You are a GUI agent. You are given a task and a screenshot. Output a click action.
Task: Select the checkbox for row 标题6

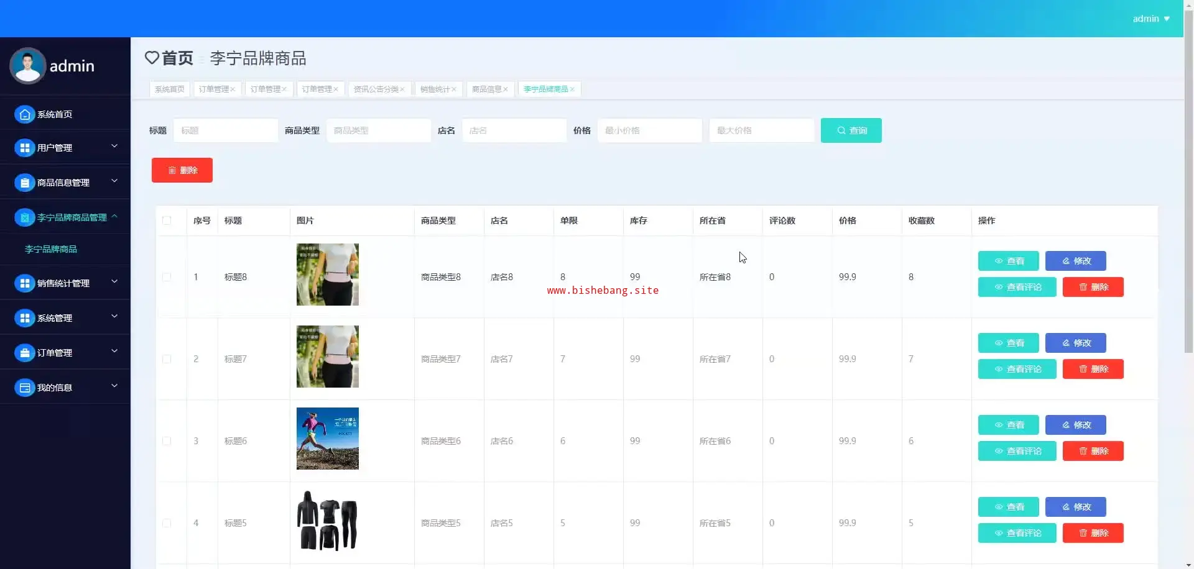[167, 441]
